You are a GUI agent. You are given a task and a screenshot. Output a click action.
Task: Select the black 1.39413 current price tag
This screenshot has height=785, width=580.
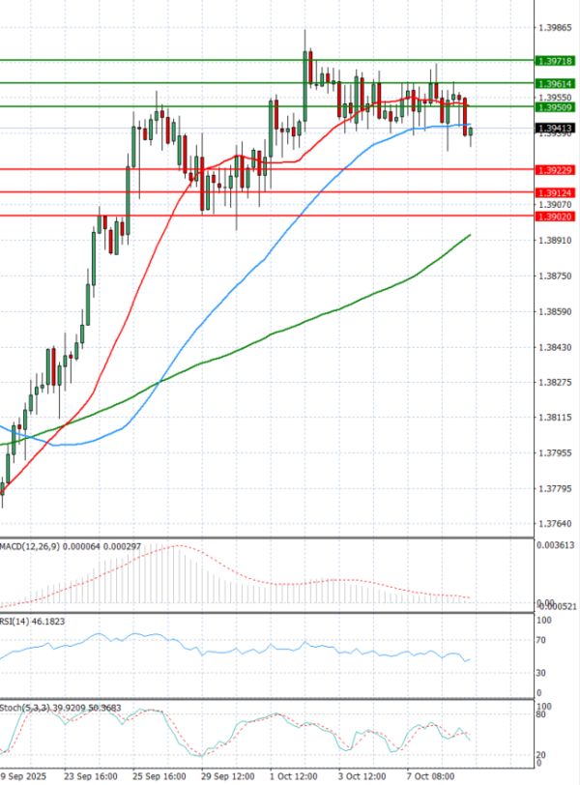(x=556, y=127)
